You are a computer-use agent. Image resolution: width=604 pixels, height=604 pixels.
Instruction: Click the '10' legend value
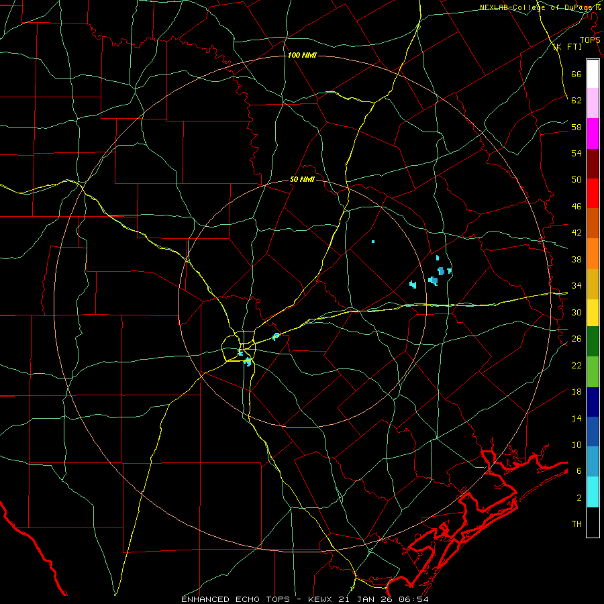[x=576, y=444]
